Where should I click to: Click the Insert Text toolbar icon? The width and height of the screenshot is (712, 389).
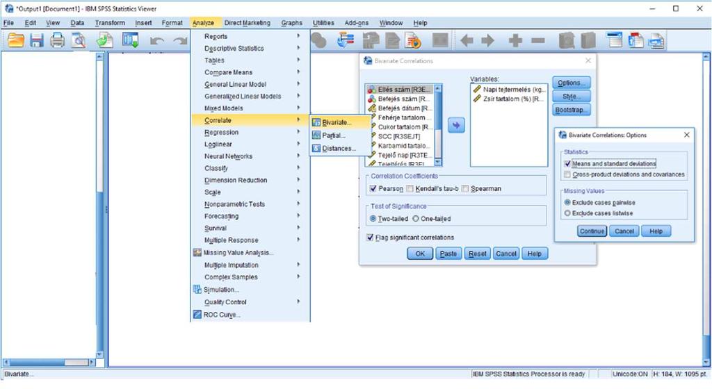point(656,41)
